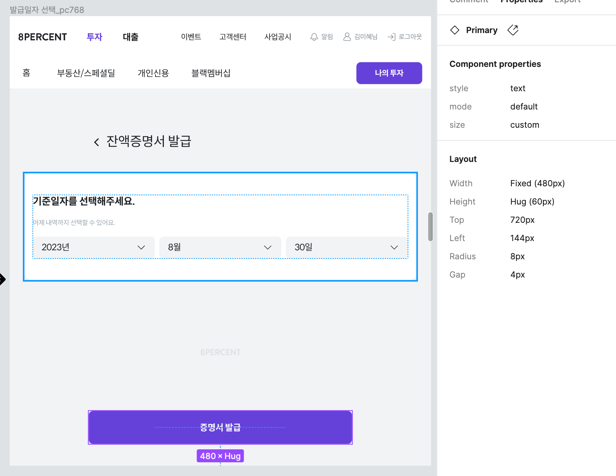Click the frame label 발급일자 선택_pc768
616x476 pixels.
[47, 10]
